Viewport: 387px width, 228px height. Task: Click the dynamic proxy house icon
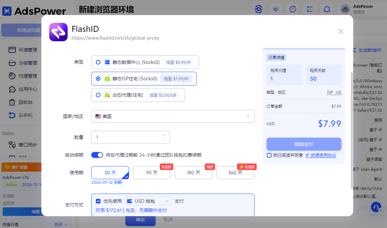[107, 95]
